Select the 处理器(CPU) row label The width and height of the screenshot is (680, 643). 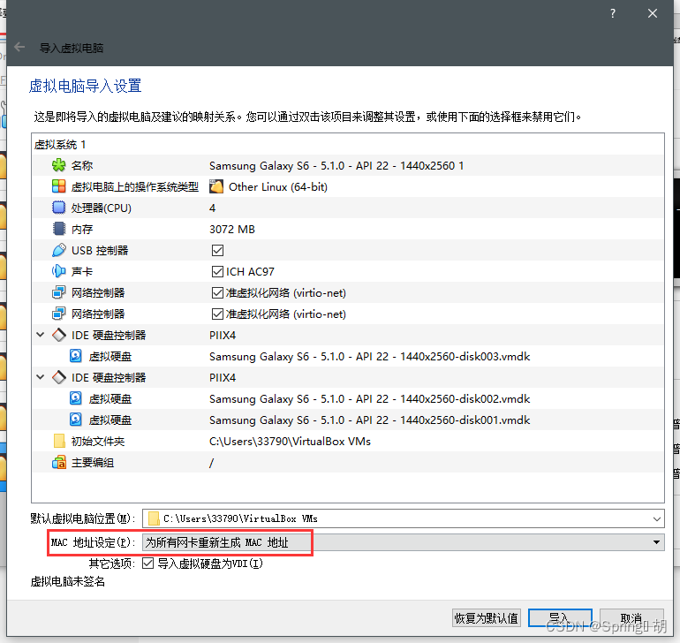pos(101,208)
